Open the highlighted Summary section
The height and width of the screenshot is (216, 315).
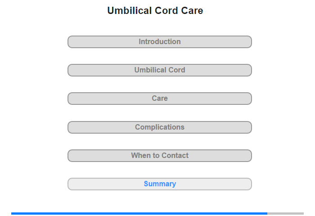click(x=160, y=184)
